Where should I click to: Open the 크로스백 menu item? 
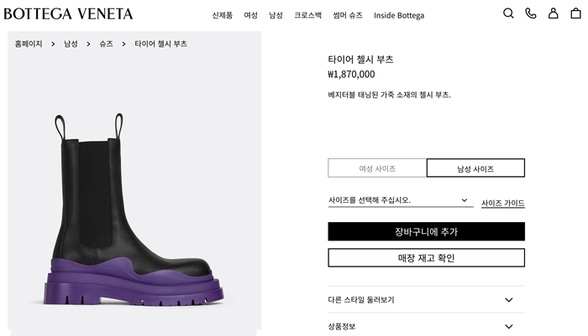coord(307,15)
